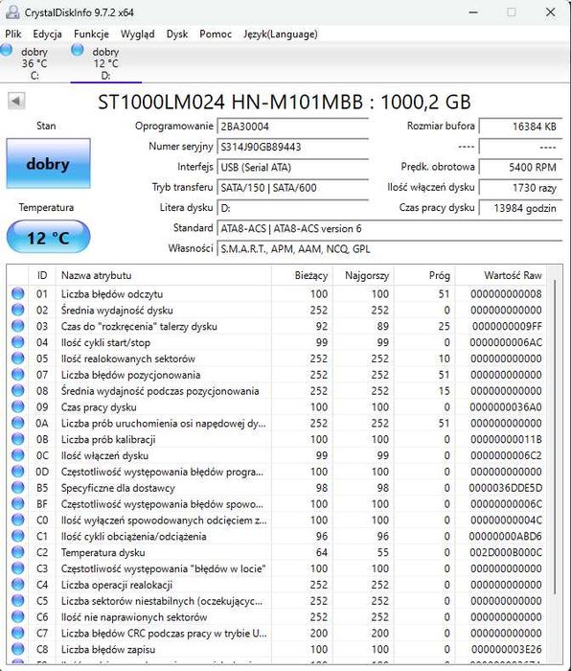Click the SMART attribute list scrollbar
This screenshot has width=571, height=671.
point(555,436)
